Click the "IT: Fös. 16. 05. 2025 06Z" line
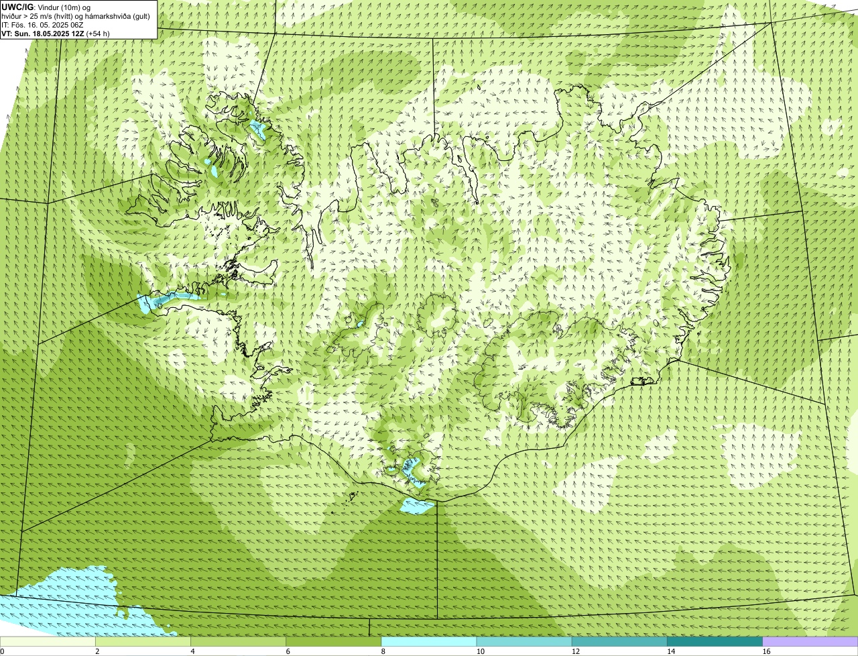The height and width of the screenshot is (656, 858). pos(42,24)
